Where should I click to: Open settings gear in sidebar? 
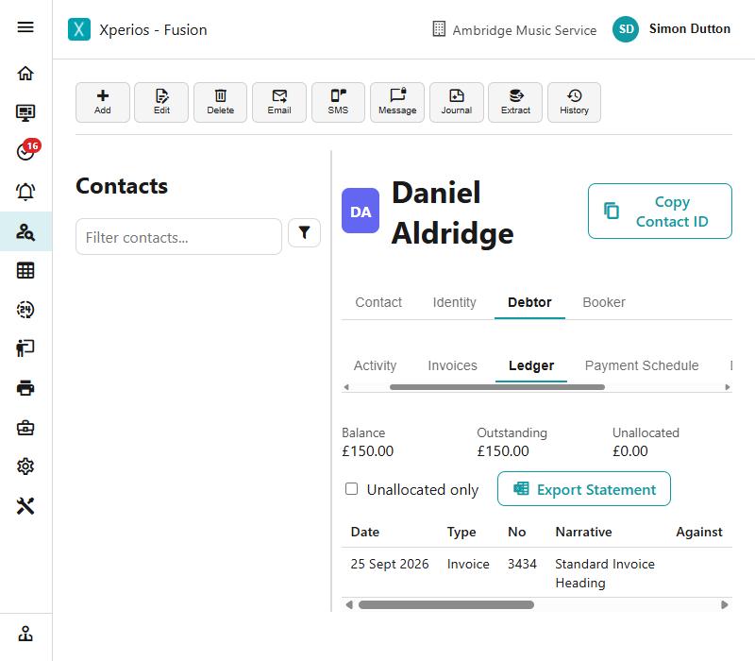pyautogui.click(x=25, y=466)
